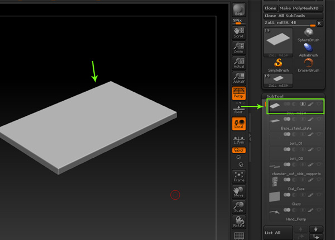Click the BPR render button
335x240 pixels.
239,10
